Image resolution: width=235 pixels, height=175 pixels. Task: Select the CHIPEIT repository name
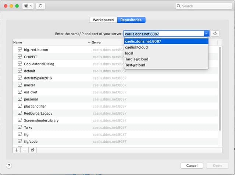(x=31, y=57)
